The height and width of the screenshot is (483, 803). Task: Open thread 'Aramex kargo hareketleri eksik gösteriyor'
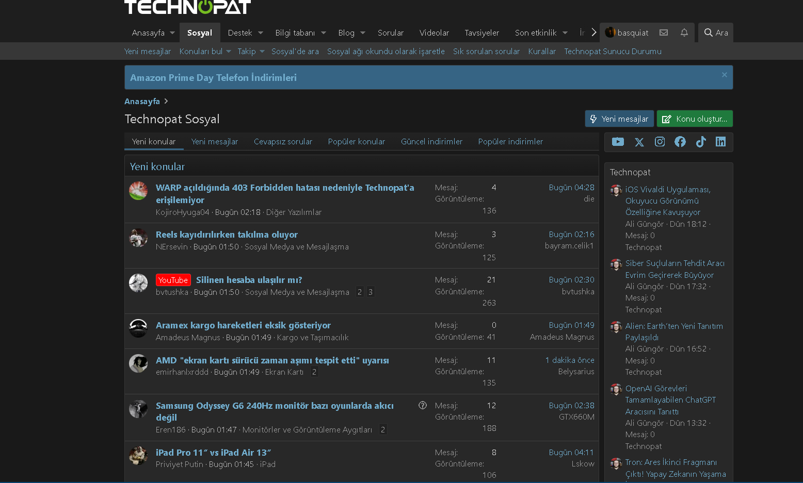(243, 325)
